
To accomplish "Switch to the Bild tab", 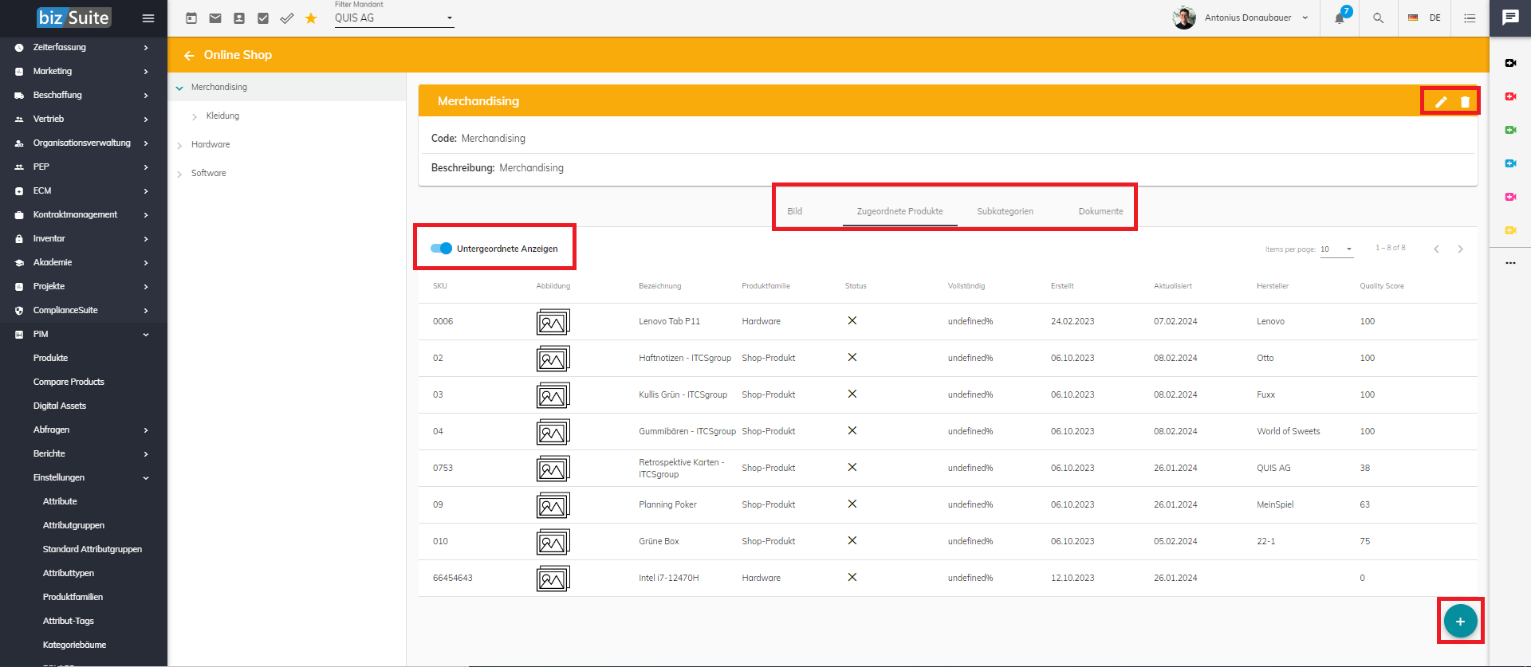I will point(794,211).
